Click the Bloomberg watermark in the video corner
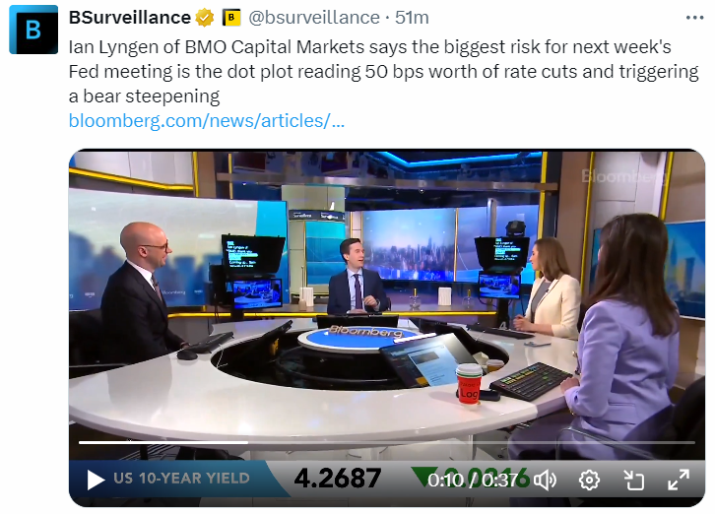Image resolution: width=715 pixels, height=514 pixels. [x=623, y=176]
